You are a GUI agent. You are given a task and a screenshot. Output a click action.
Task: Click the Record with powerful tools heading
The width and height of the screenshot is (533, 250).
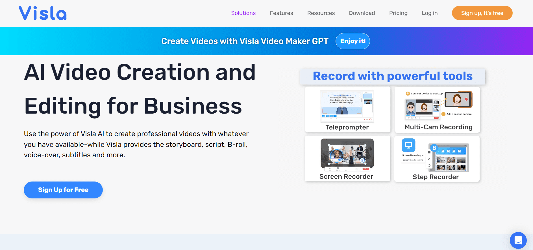tap(393, 76)
